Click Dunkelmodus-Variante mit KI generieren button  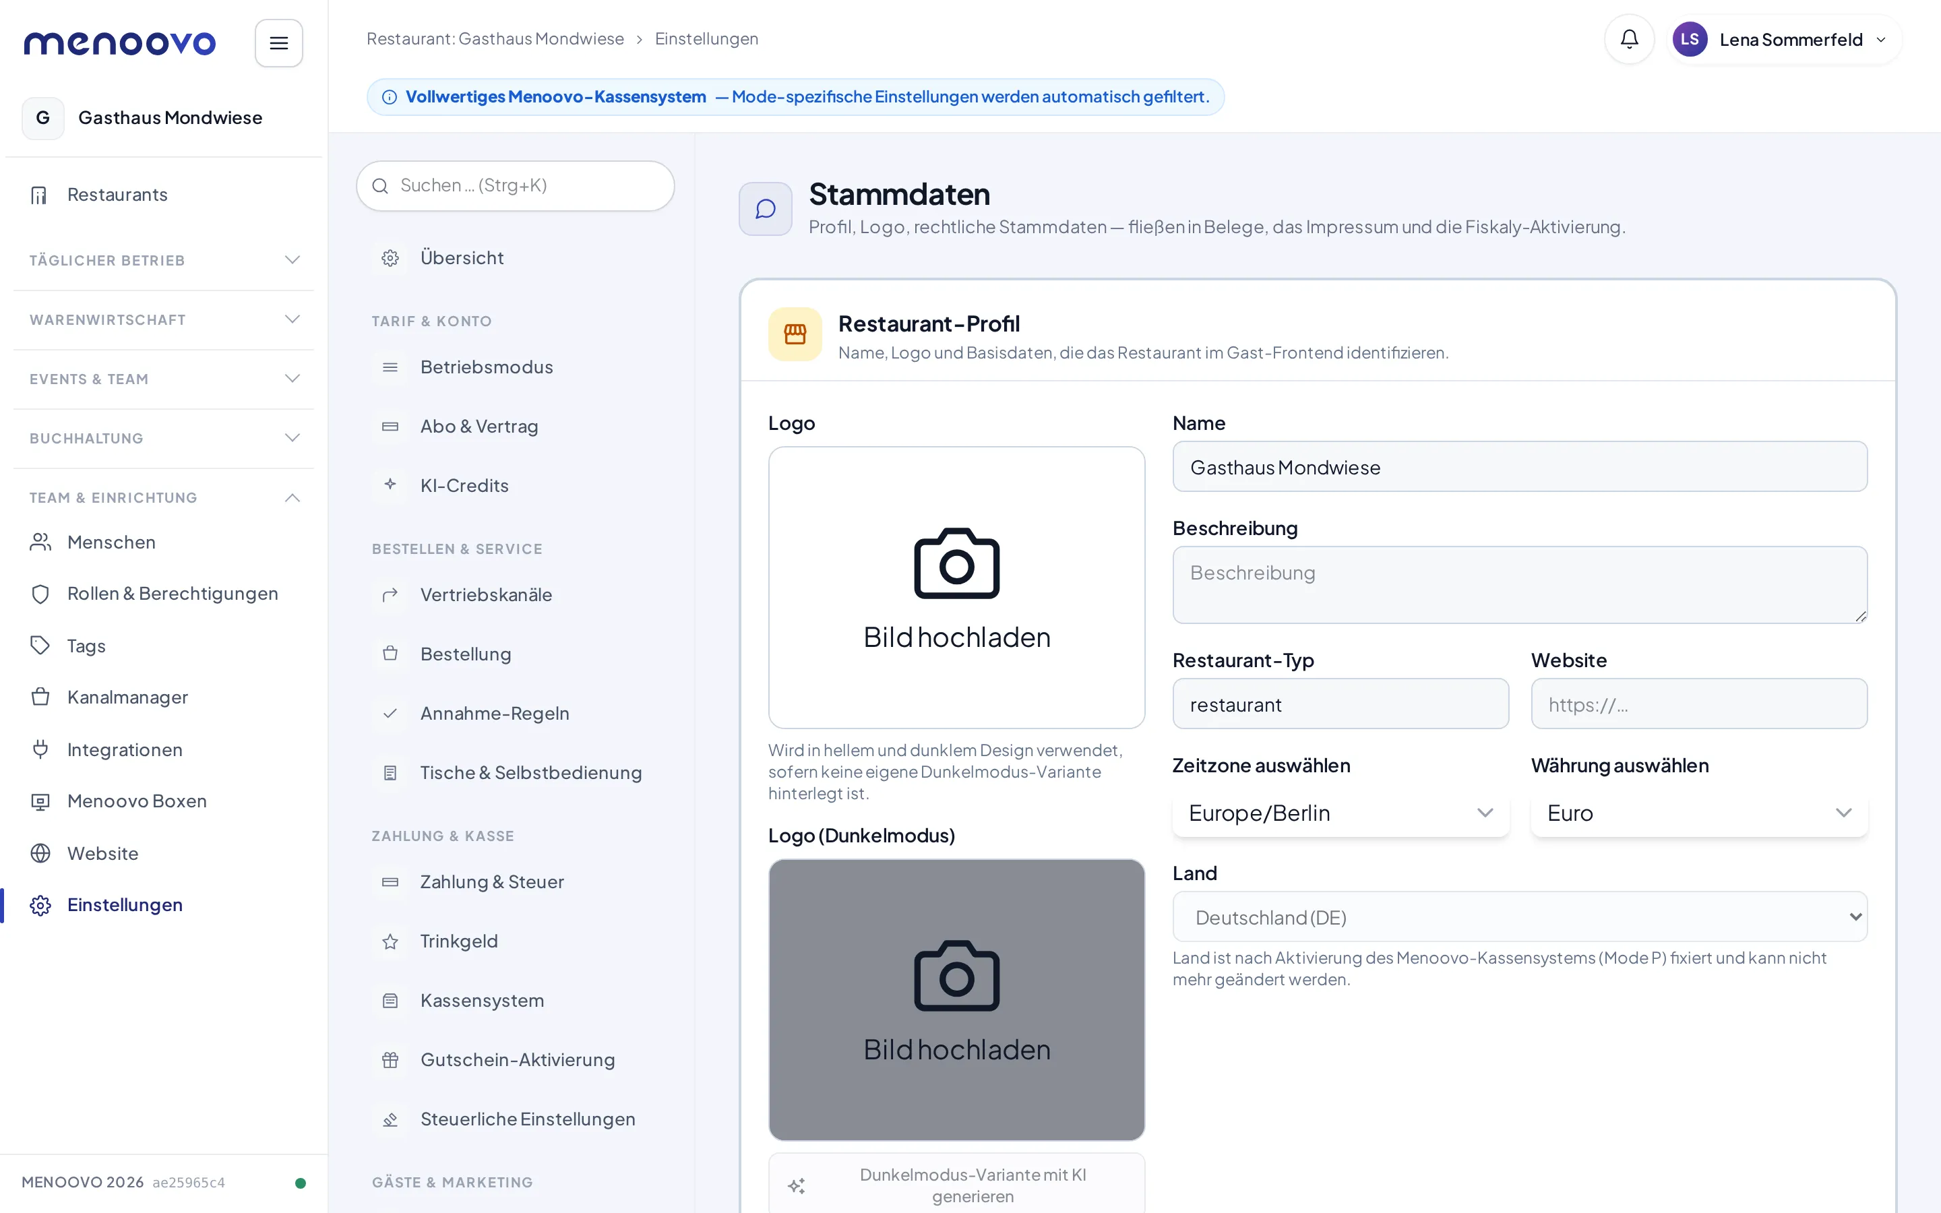click(956, 1185)
